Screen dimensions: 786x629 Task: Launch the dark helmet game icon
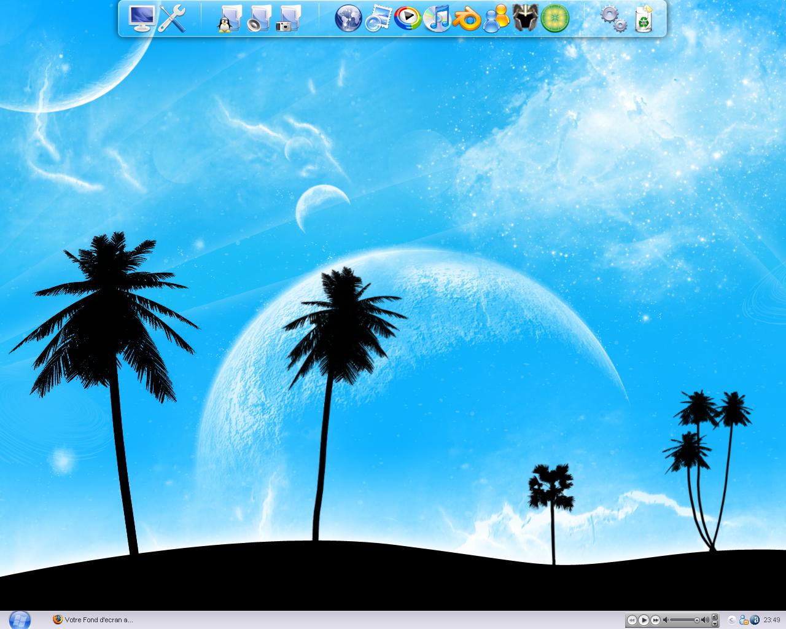coord(525,18)
